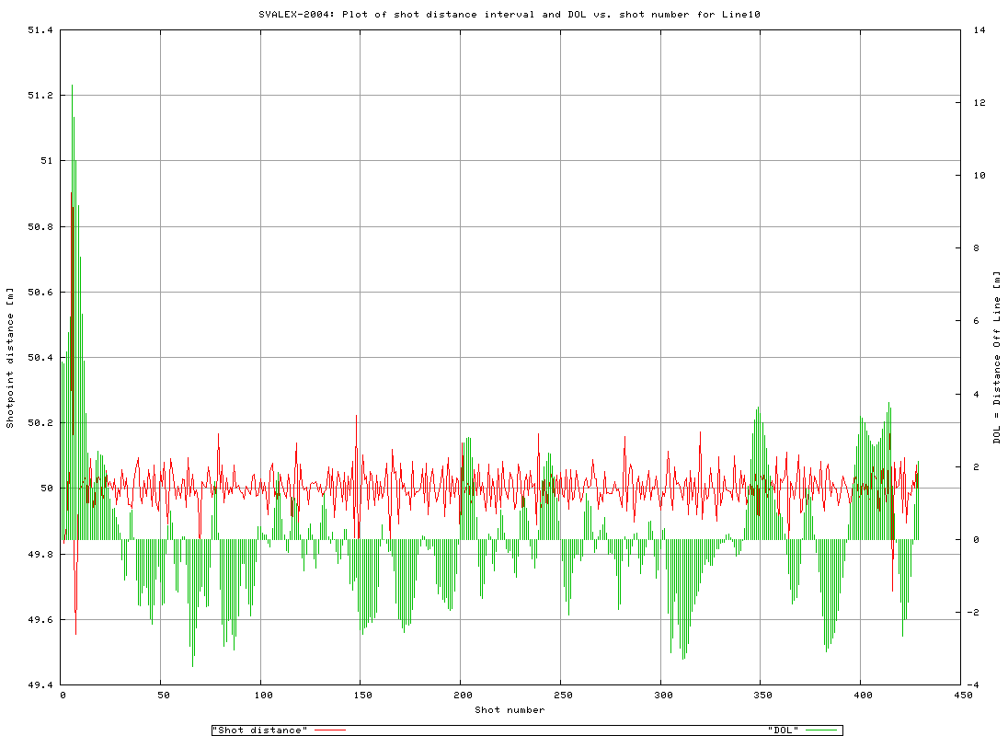Click x-axis tick label 200

click(461, 696)
